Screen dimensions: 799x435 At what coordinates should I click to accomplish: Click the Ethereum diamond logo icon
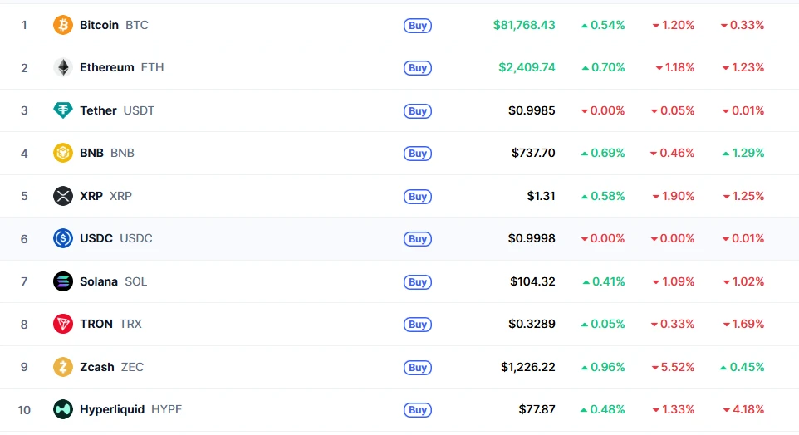(62, 67)
